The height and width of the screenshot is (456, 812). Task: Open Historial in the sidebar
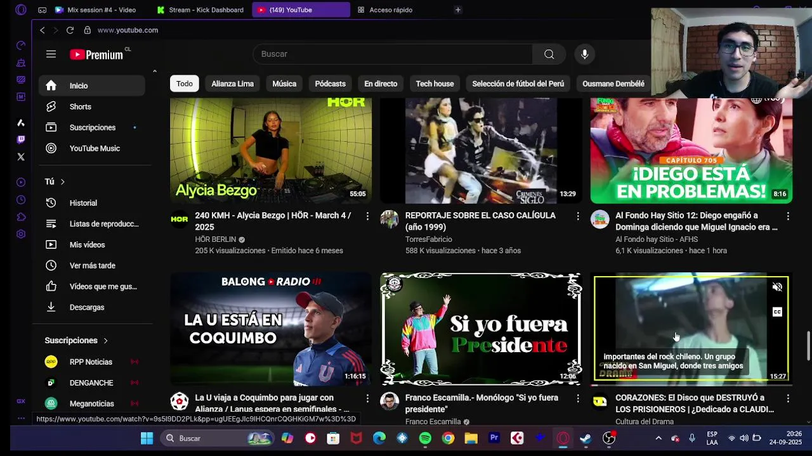point(92,203)
